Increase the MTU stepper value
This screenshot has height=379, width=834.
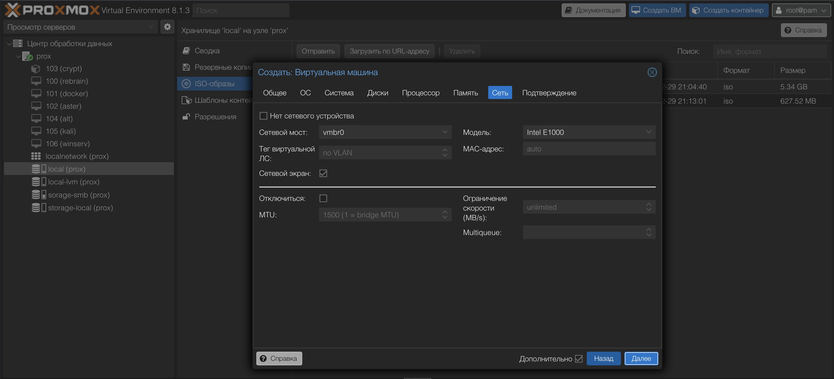pyautogui.click(x=445, y=212)
